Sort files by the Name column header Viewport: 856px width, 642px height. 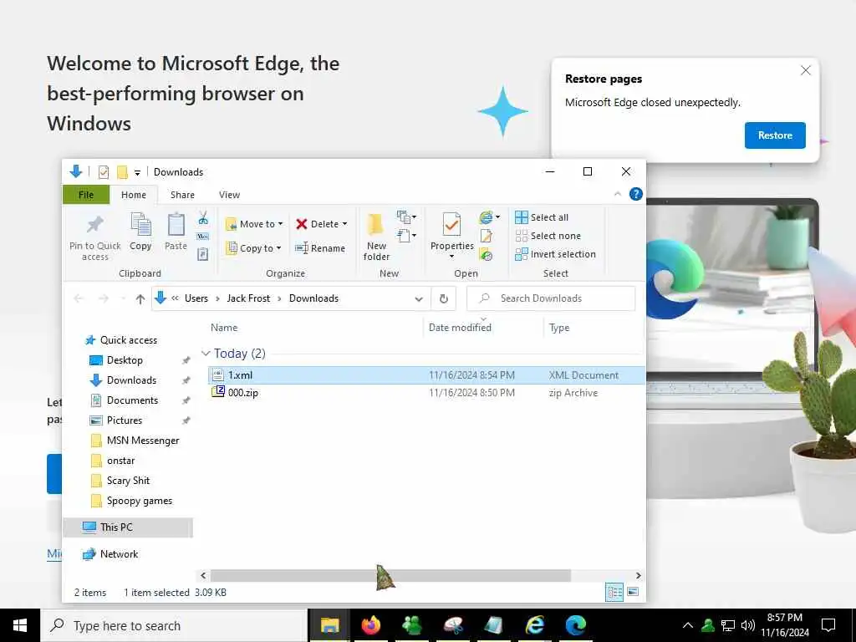(x=224, y=328)
